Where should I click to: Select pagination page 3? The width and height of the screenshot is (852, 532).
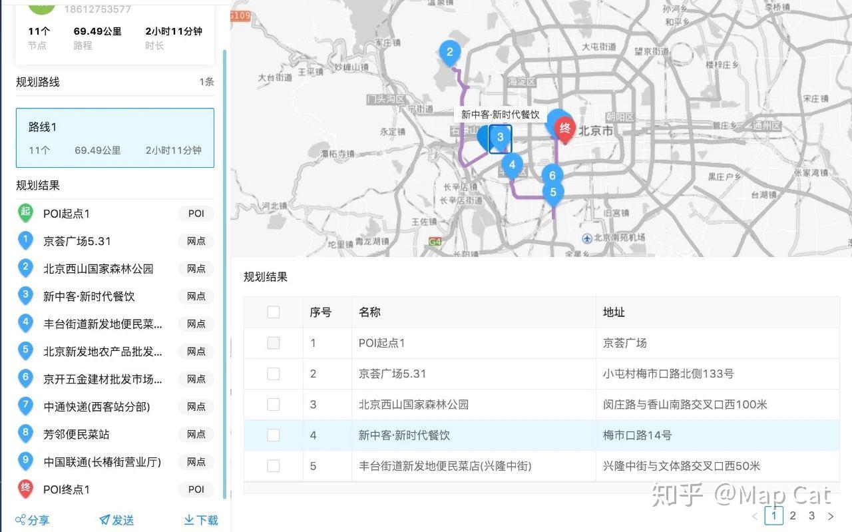tap(811, 515)
